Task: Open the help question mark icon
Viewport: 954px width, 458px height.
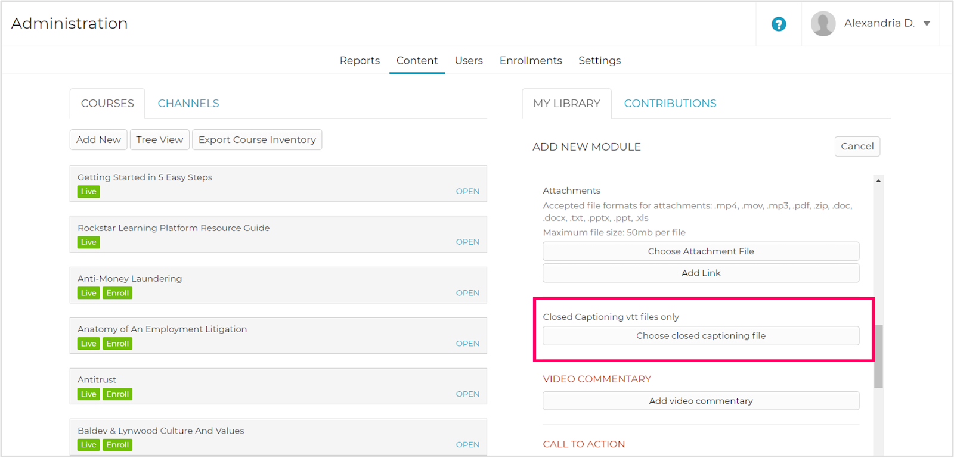Action: coord(779,24)
